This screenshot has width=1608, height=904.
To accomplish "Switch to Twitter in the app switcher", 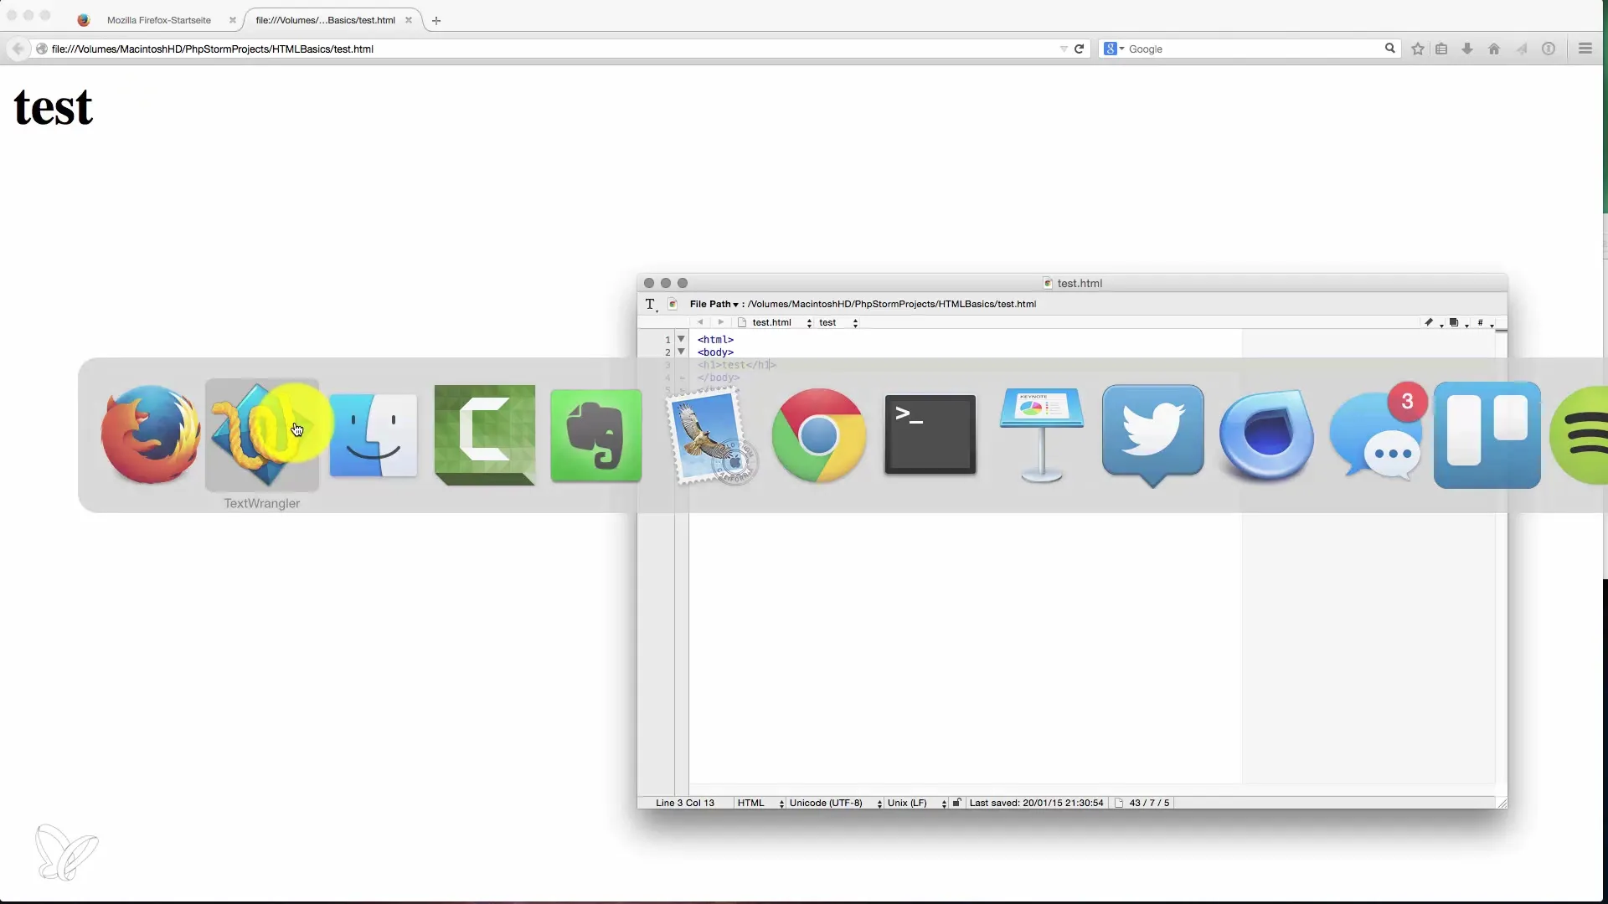I will click(x=1153, y=434).
